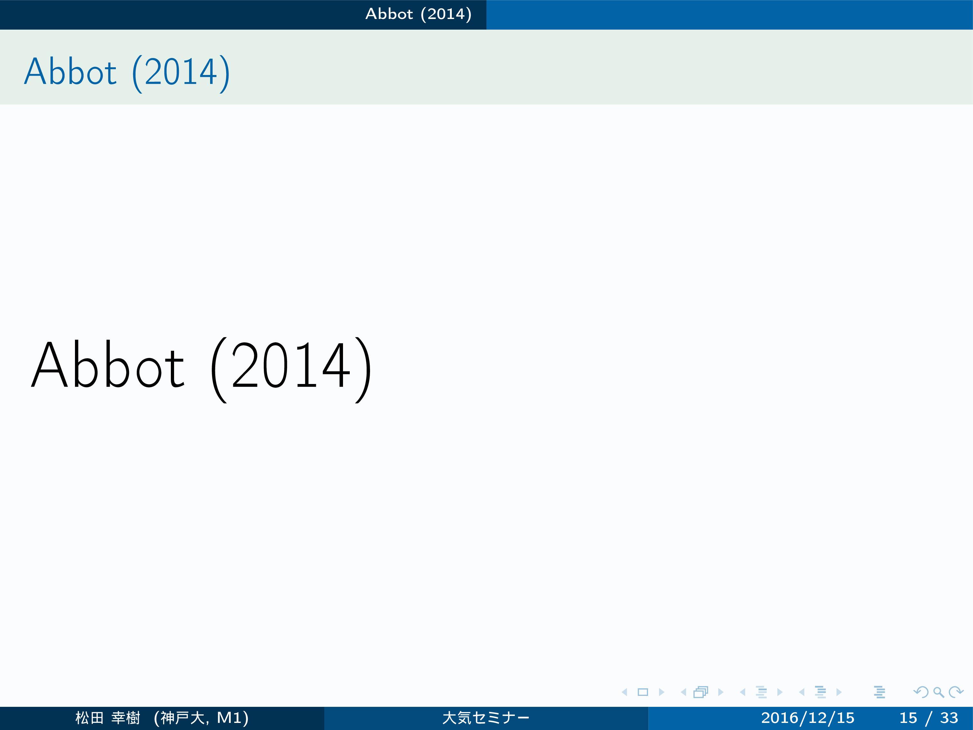This screenshot has width=973, height=730.
Task: Click the 大気セミナー title in footer
Action: [486, 718]
